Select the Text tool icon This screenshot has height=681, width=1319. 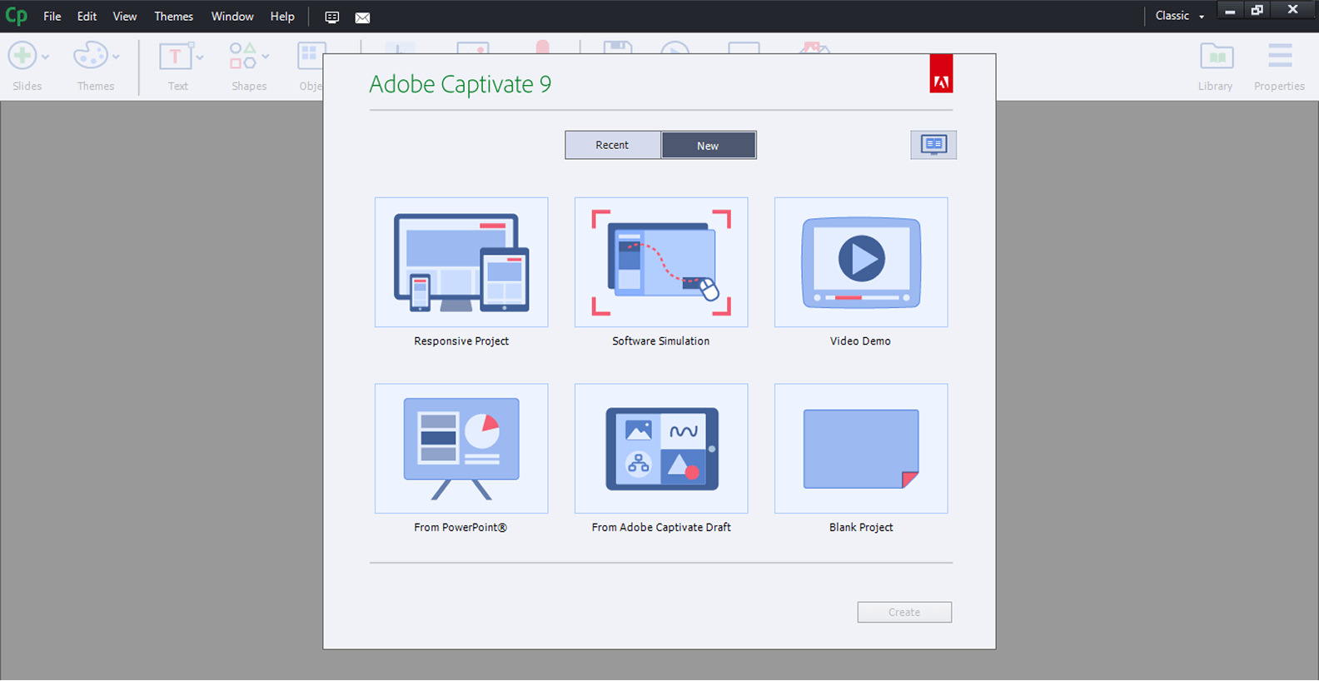[176, 56]
